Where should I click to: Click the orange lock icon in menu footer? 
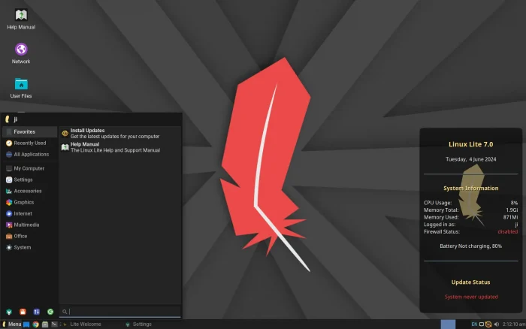(x=23, y=311)
